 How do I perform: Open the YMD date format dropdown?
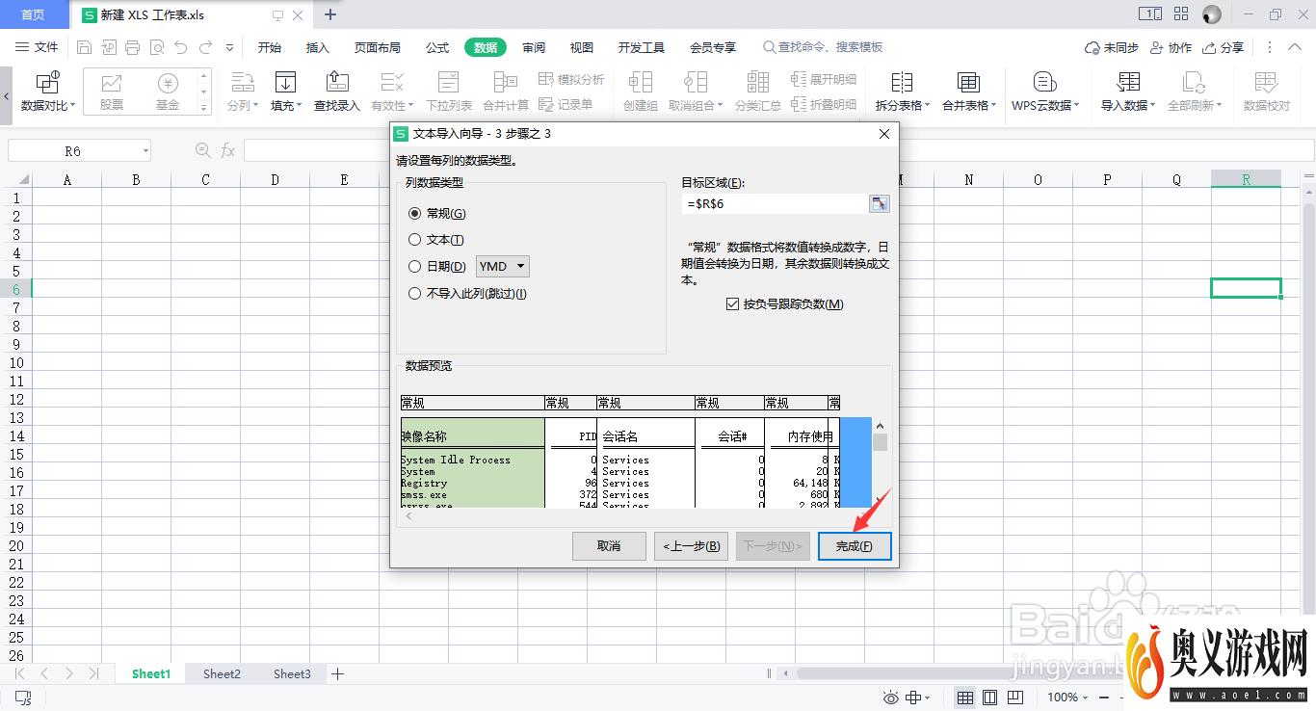click(x=503, y=267)
